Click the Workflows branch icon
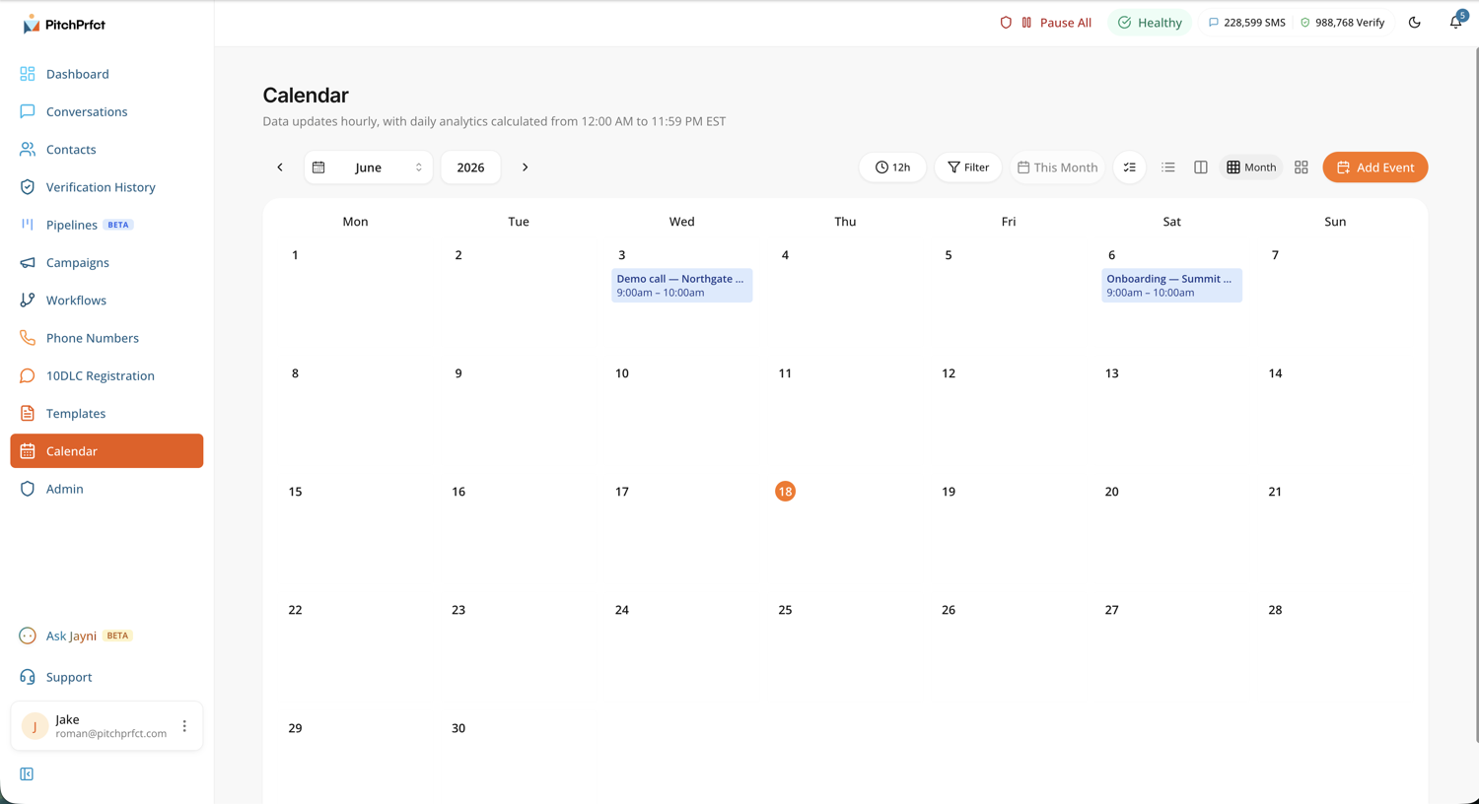The image size is (1479, 804). coord(28,301)
